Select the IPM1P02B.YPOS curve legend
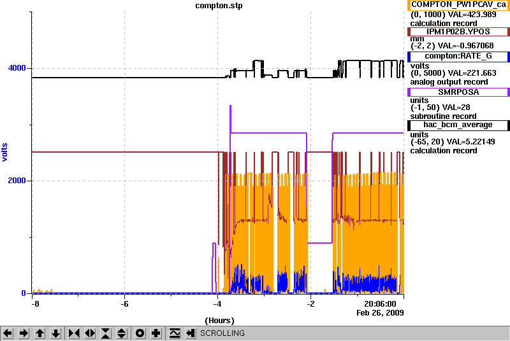The width and height of the screenshot is (510, 341). coord(458,32)
